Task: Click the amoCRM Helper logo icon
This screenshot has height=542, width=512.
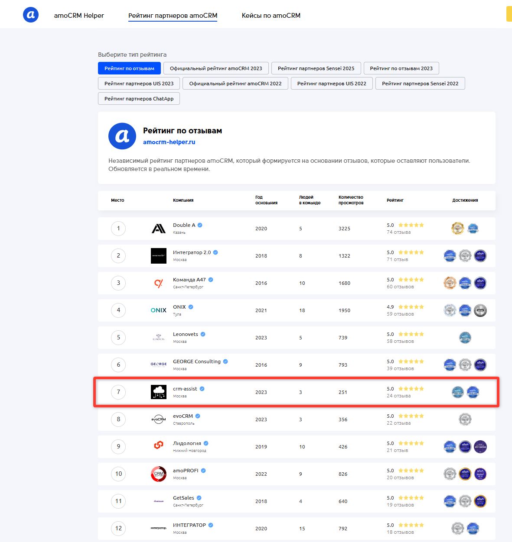Action: [31, 15]
